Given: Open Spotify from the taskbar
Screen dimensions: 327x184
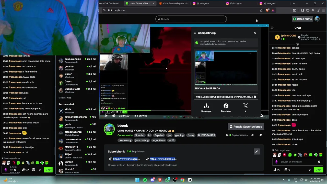Looking at the screenshot, I should point(145,180).
